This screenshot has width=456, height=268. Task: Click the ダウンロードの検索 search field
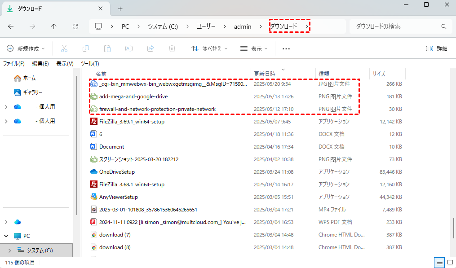click(395, 26)
